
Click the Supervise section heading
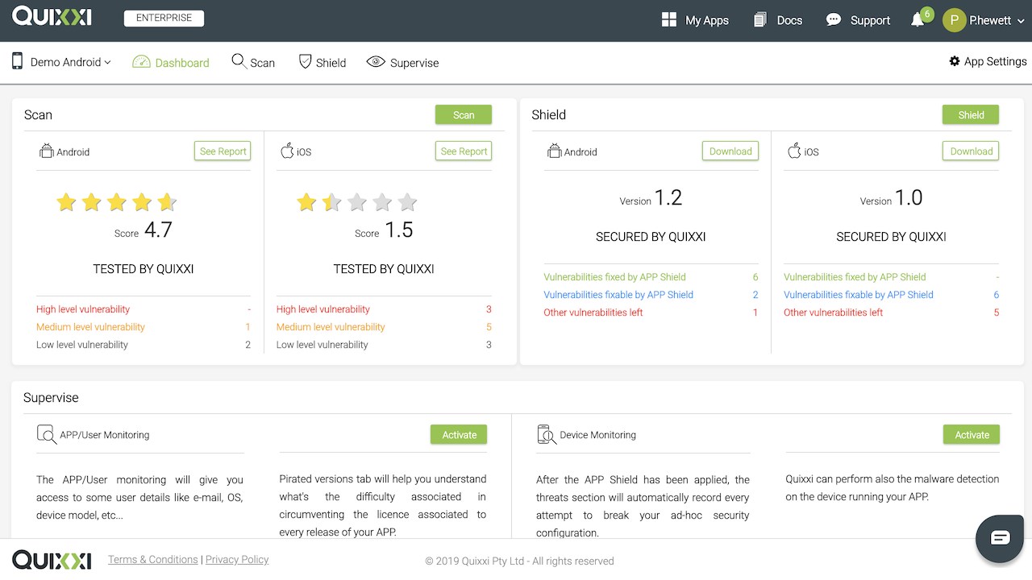51,398
